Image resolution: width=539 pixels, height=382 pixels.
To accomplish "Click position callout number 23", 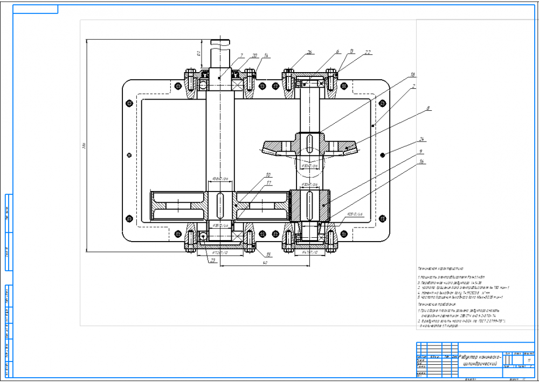I will pyautogui.click(x=213, y=260).
